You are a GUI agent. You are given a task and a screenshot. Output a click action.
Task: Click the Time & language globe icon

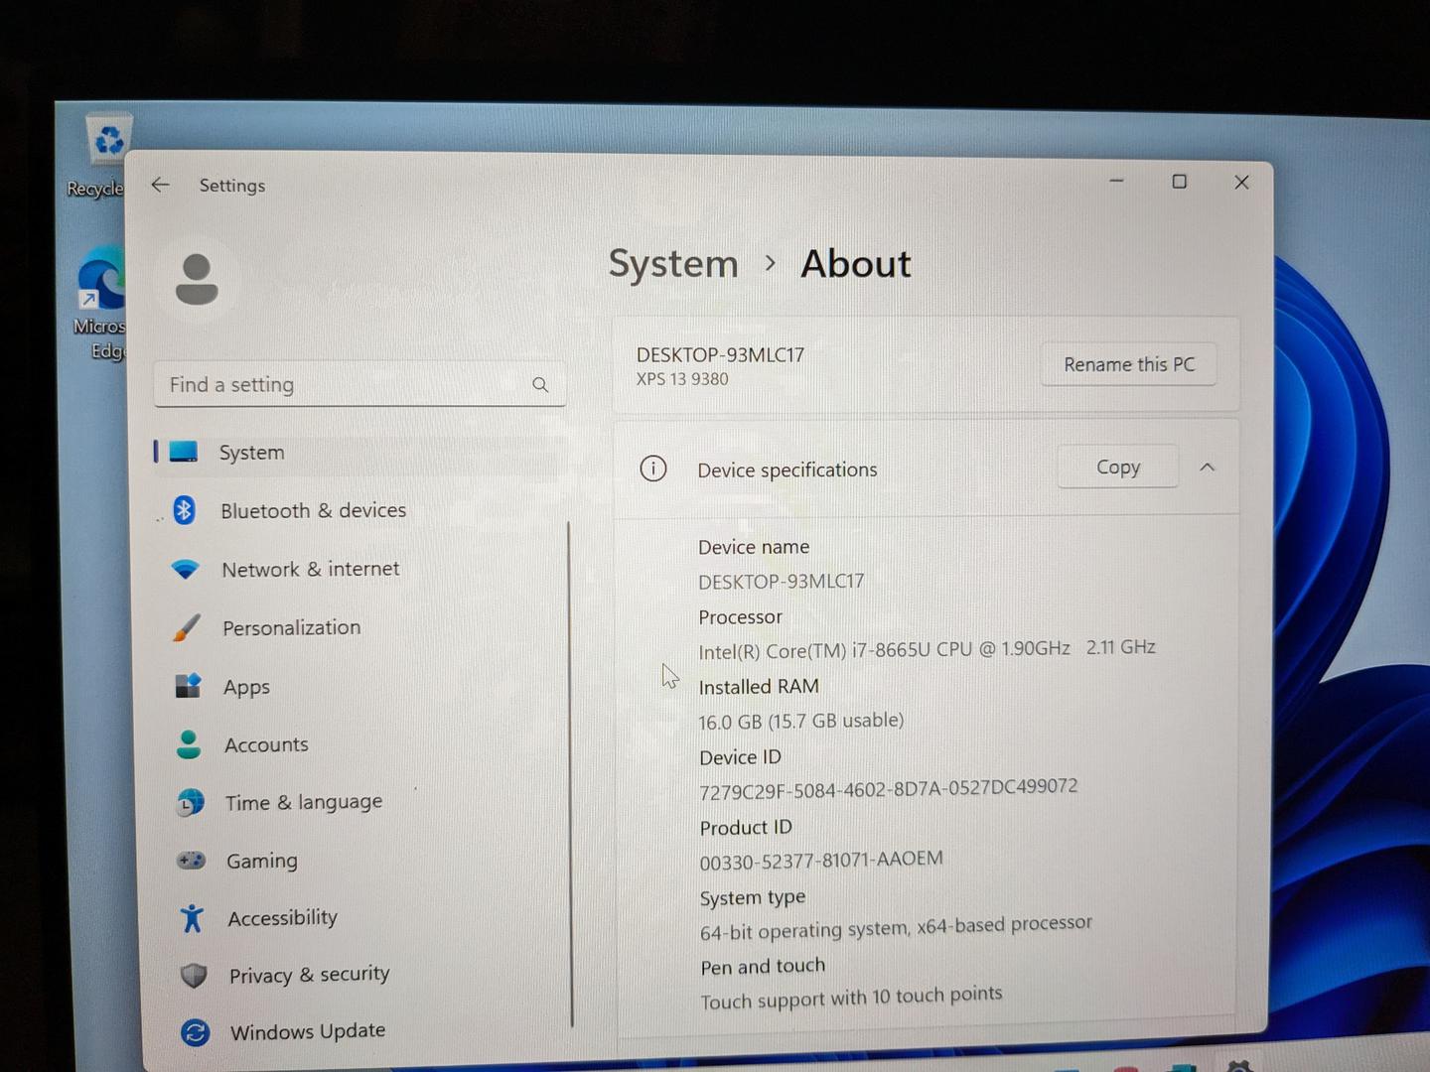[x=190, y=802]
